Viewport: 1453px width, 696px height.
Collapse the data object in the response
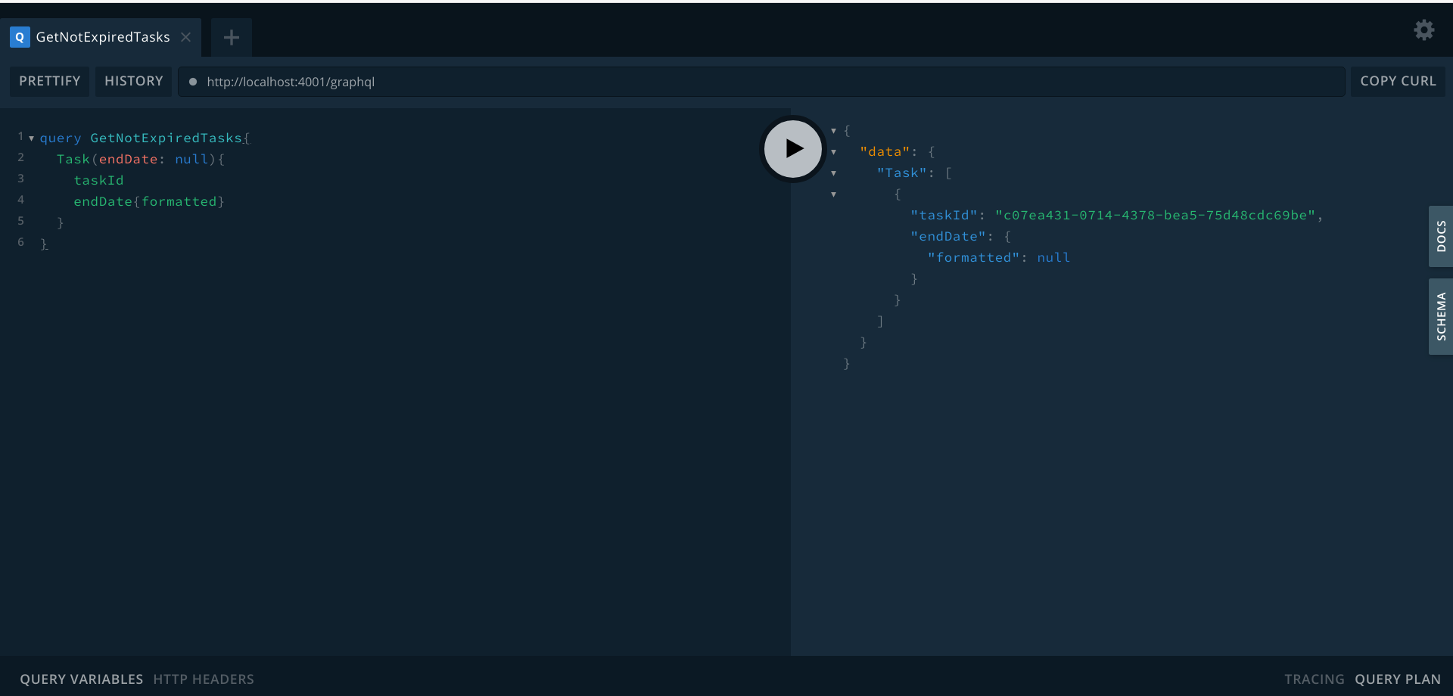(x=834, y=151)
